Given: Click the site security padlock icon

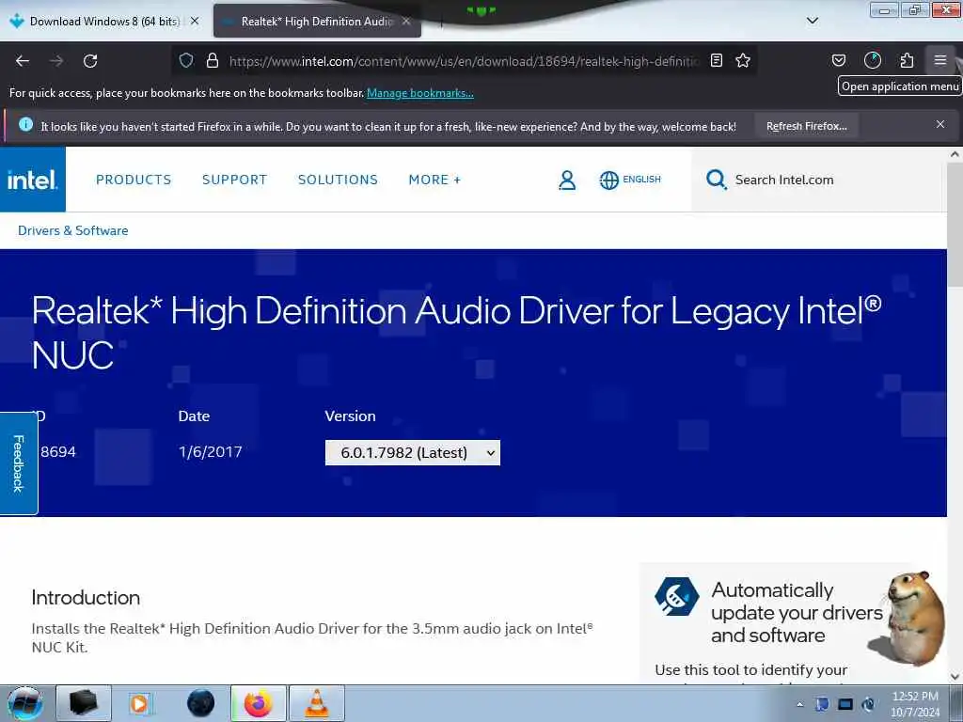Looking at the screenshot, I should (213, 60).
